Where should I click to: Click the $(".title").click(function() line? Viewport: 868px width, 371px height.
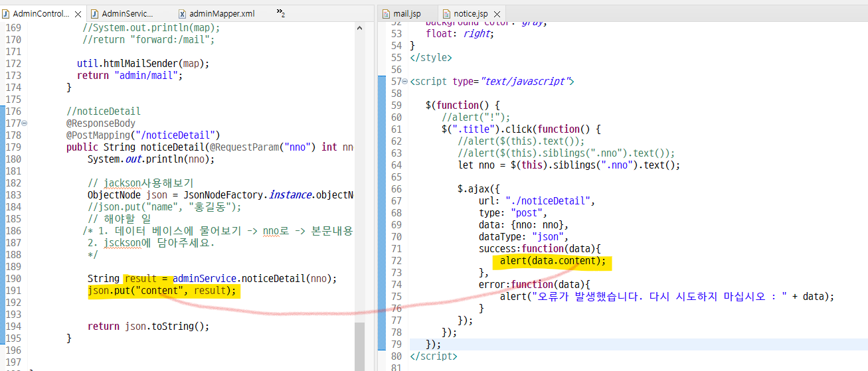(521, 129)
